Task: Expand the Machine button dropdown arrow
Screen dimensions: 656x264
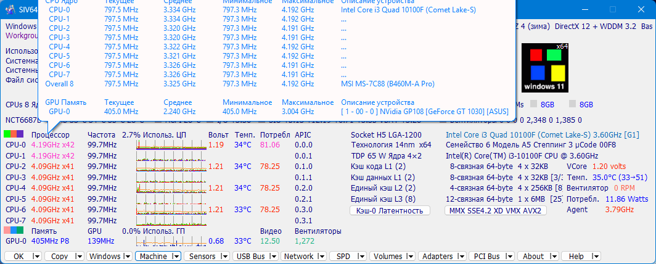Action: [x=176, y=256]
